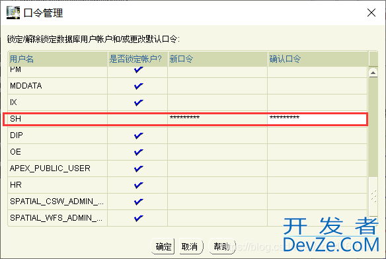Select the IX user name
This screenshot has height=259, width=386.
13,102
